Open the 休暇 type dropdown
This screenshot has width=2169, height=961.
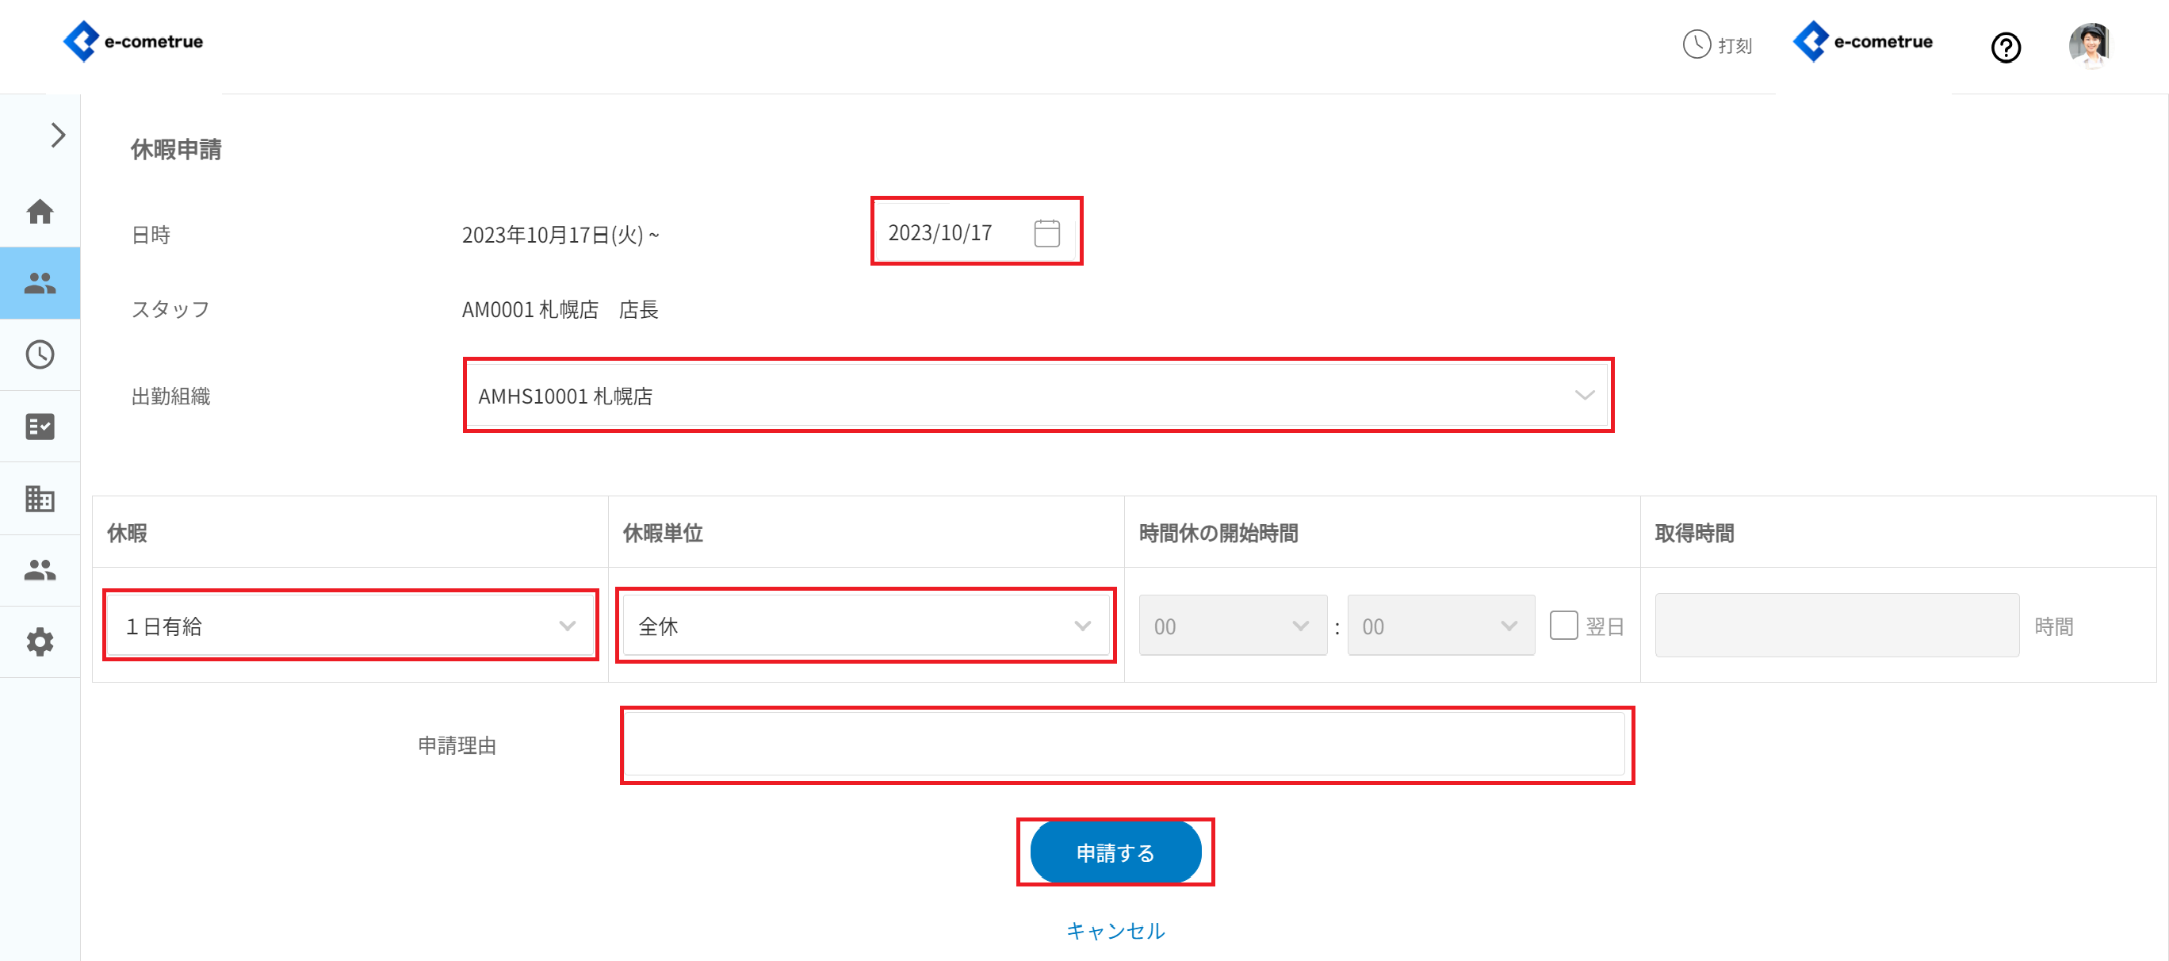(x=350, y=626)
